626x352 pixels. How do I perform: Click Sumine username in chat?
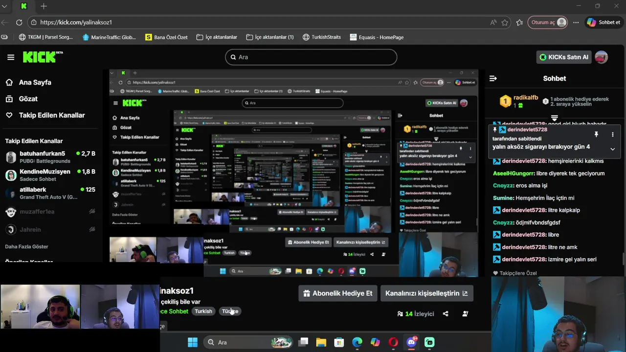pos(503,198)
